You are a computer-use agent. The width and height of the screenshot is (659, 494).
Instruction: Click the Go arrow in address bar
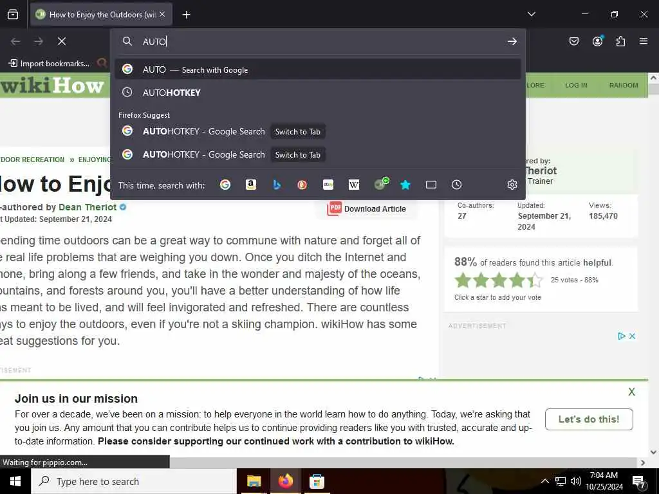pos(512,41)
